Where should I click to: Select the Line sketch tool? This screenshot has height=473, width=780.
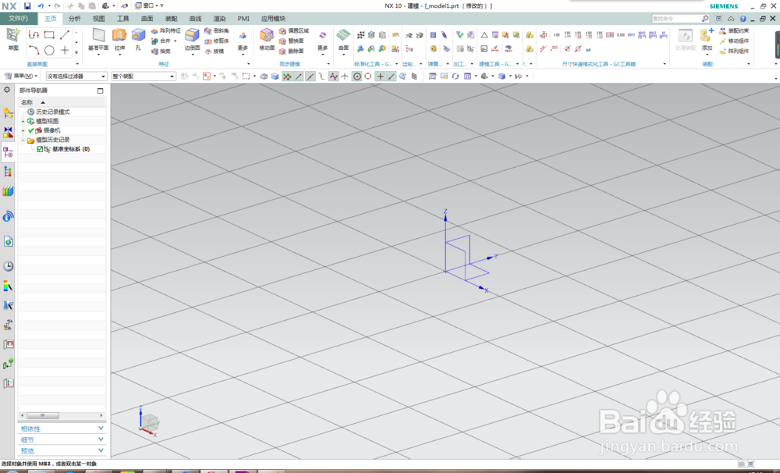(x=65, y=35)
